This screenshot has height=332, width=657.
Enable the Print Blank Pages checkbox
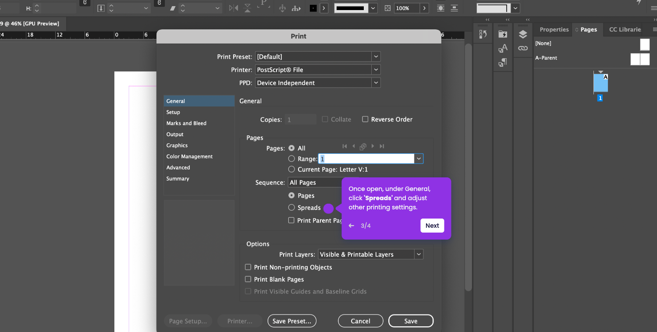click(248, 279)
